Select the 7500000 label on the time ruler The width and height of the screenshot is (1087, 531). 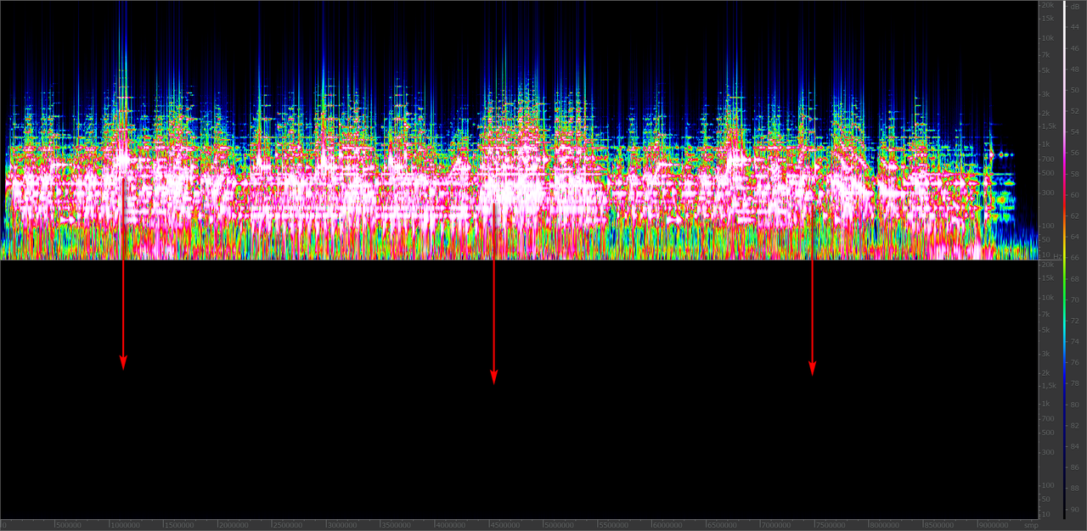point(830,525)
